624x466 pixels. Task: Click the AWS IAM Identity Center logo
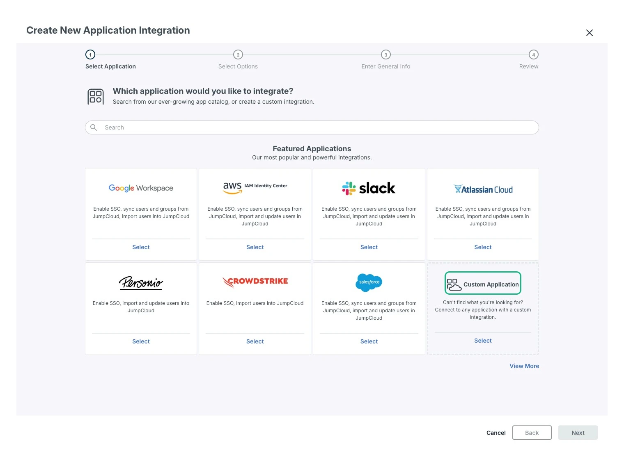pyautogui.click(x=255, y=187)
